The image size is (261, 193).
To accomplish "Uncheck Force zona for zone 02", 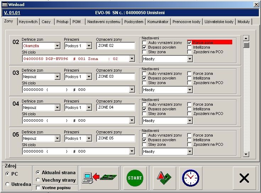I will coord(190,43).
